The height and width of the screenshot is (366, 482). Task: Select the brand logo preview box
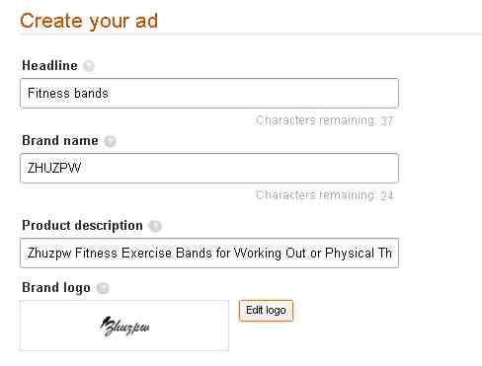point(124,326)
